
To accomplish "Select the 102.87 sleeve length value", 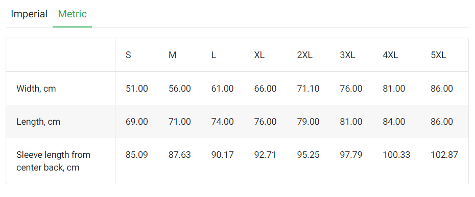I will click(444, 155).
